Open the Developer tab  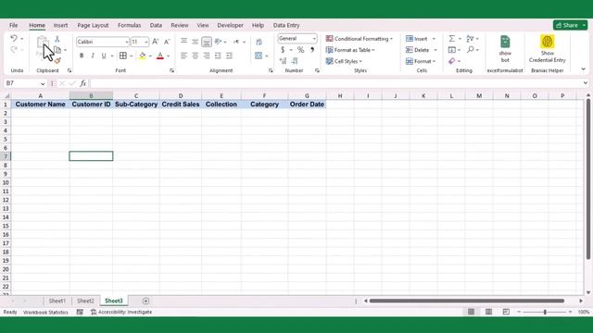pos(230,25)
